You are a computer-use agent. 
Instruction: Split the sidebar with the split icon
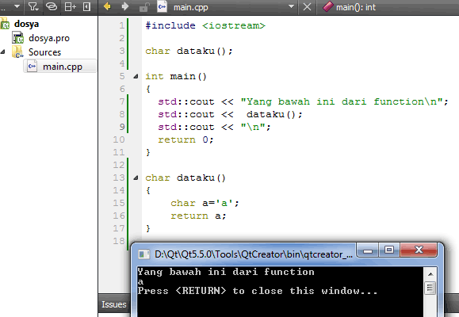coord(70,6)
